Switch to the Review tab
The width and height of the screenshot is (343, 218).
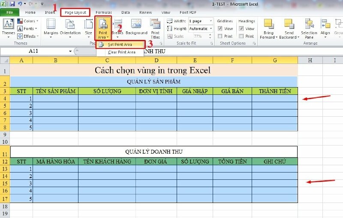click(146, 12)
